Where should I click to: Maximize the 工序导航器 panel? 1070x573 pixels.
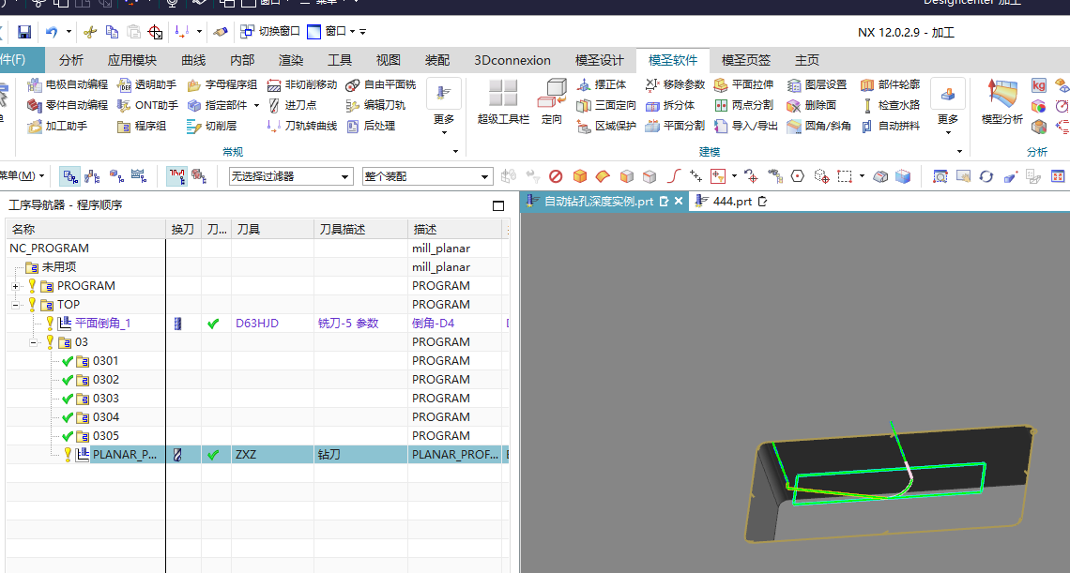[x=498, y=206]
